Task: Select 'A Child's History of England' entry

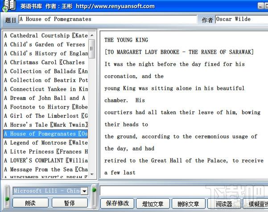Action: click(46, 54)
